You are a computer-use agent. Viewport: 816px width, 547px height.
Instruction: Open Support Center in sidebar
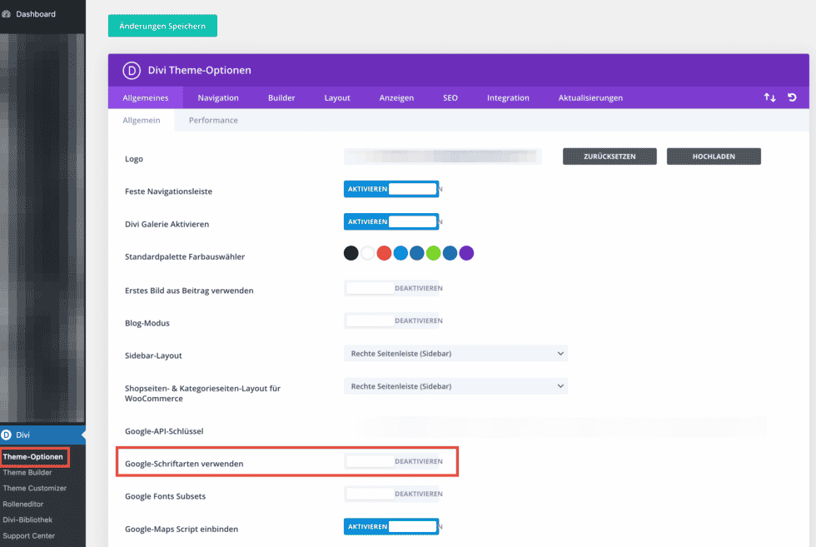click(28, 535)
